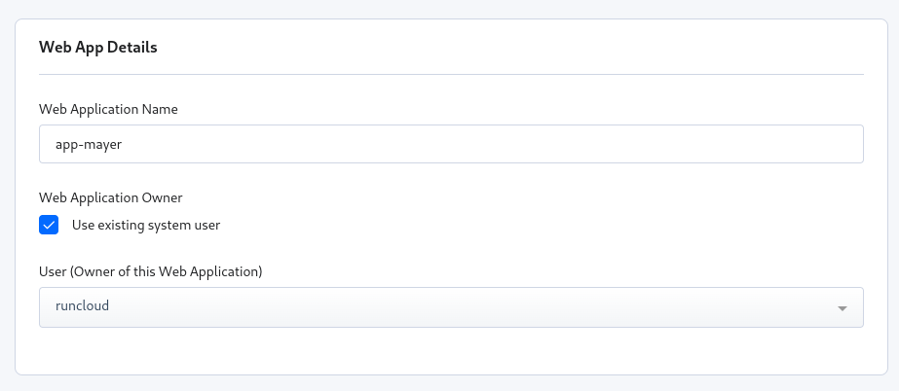This screenshot has width=899, height=391.
Task: Click the 'Use existing system user' label text
Action: pos(146,226)
